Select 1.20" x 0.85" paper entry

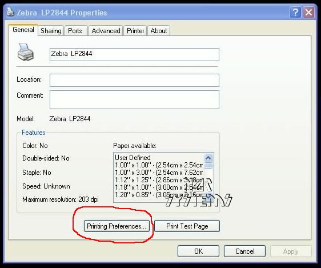click(159, 194)
